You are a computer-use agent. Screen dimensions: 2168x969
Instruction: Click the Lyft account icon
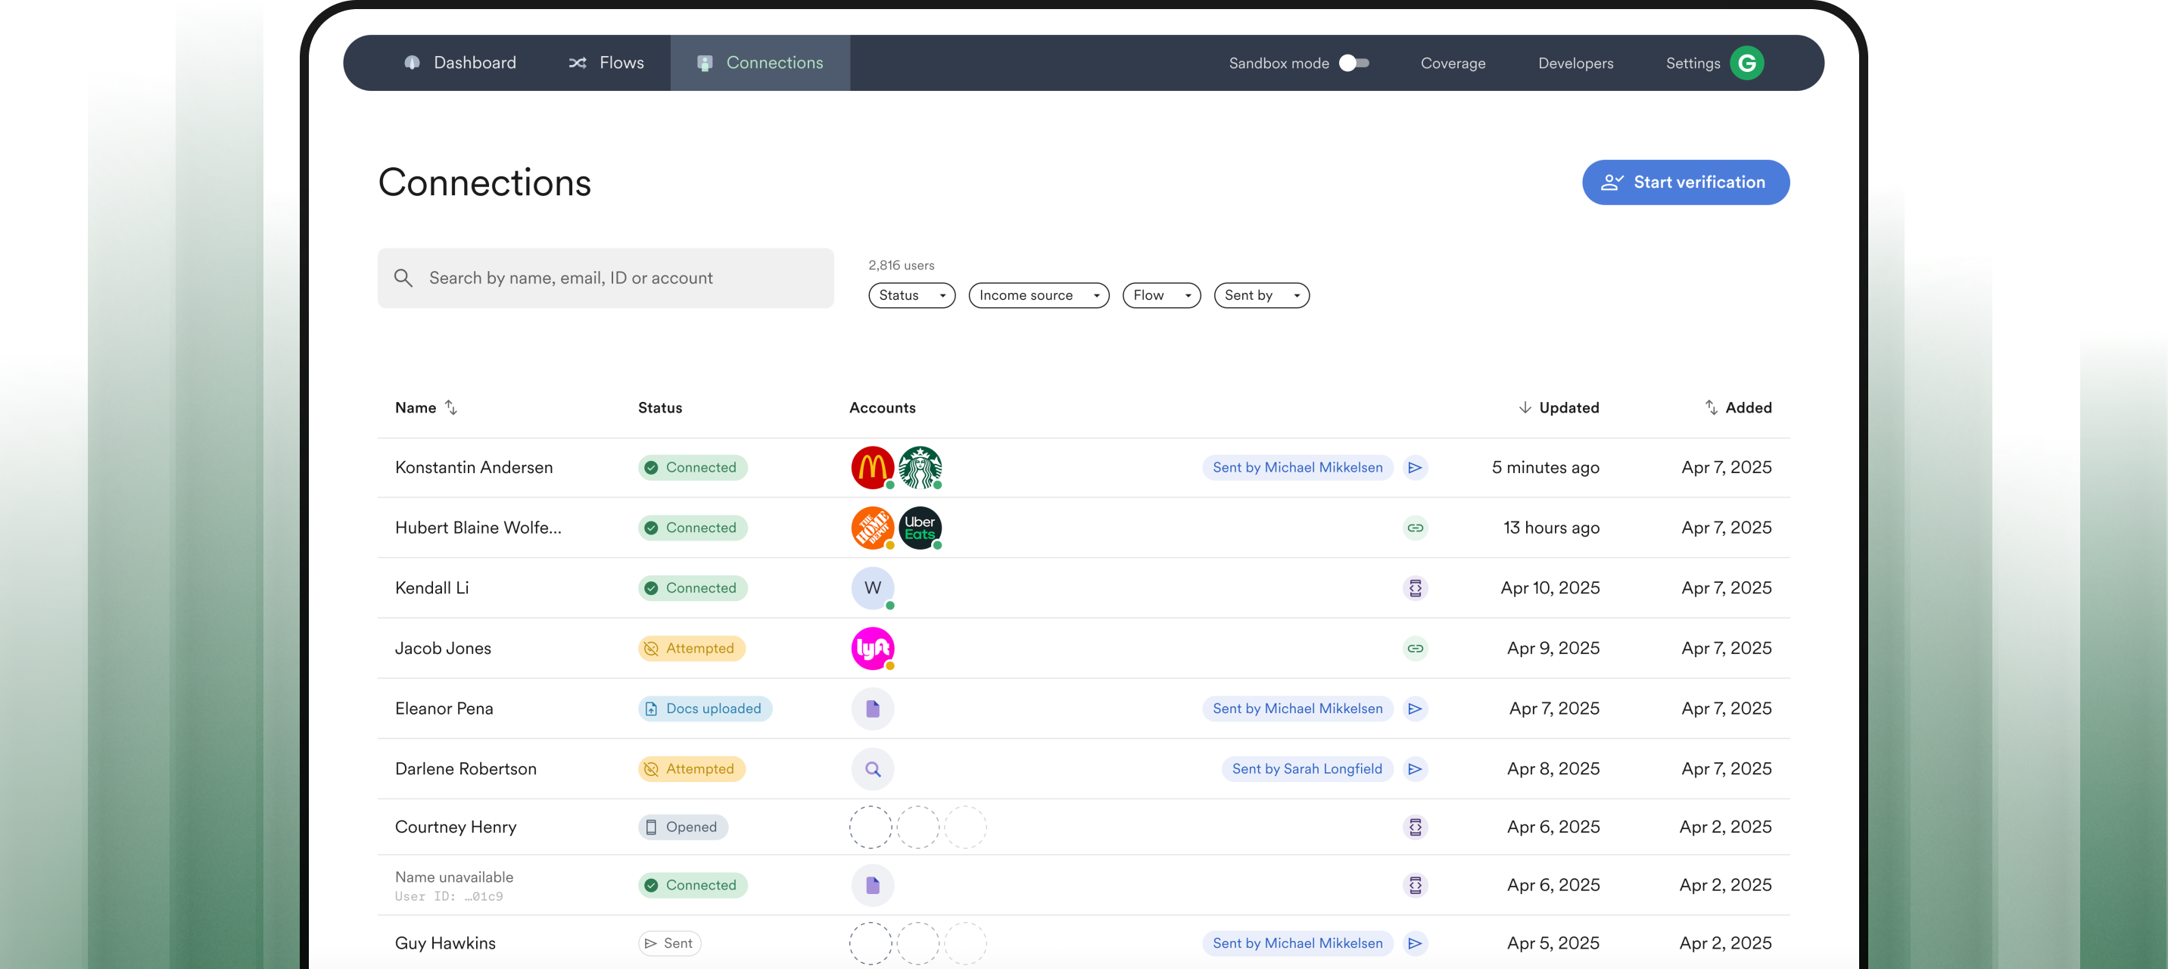click(872, 648)
